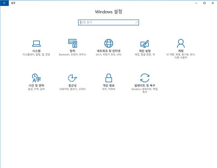Click the 업데이트 및 복구 refresh arrows icon
This screenshot has width=217, height=168.
144,78
